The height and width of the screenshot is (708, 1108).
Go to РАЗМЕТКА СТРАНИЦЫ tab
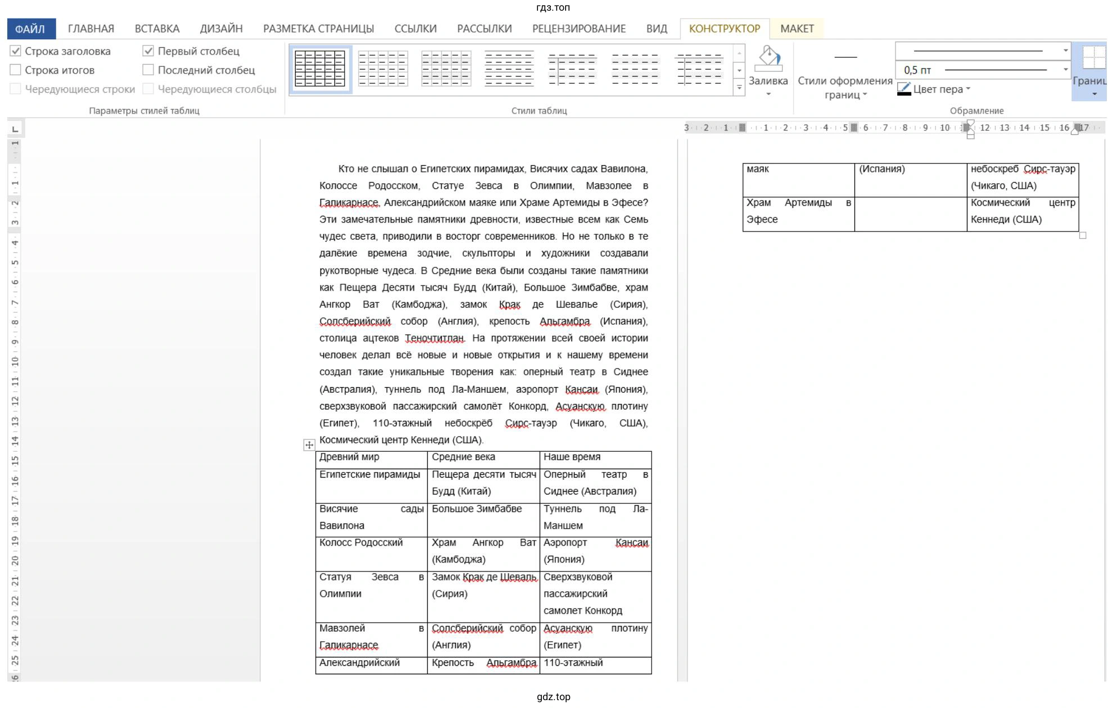point(318,29)
